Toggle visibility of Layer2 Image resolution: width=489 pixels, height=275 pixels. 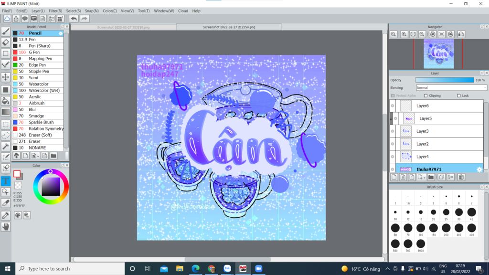click(x=393, y=144)
